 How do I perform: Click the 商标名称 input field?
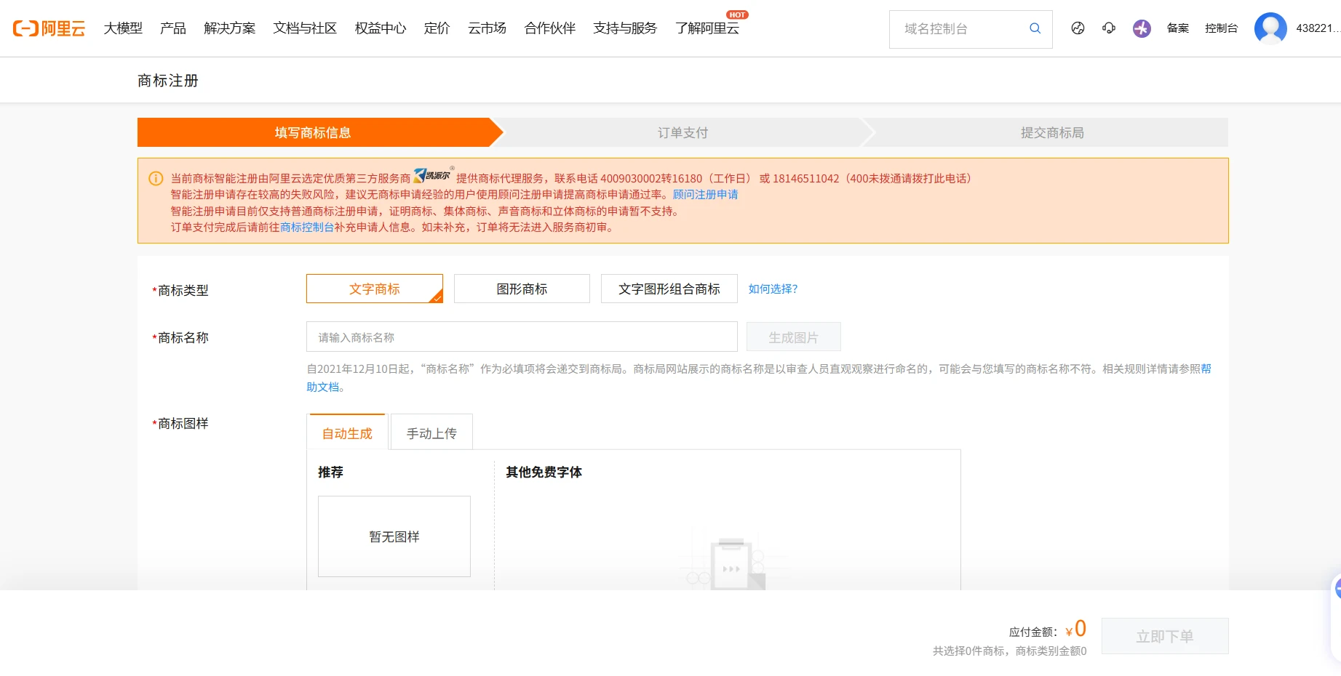click(522, 337)
